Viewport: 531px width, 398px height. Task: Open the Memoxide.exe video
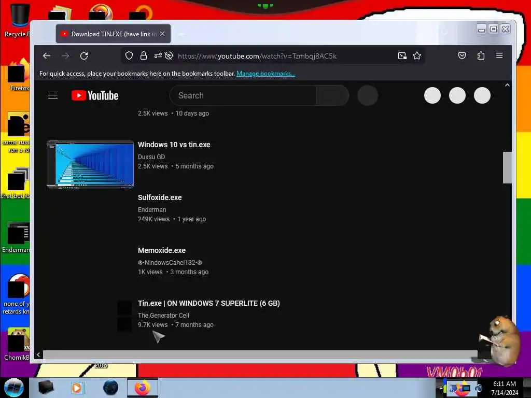[x=162, y=250]
